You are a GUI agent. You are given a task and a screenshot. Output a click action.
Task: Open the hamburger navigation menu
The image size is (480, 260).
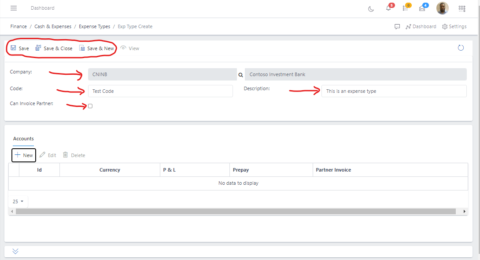click(14, 8)
